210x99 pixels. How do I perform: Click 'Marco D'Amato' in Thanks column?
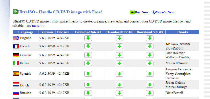point(177,63)
